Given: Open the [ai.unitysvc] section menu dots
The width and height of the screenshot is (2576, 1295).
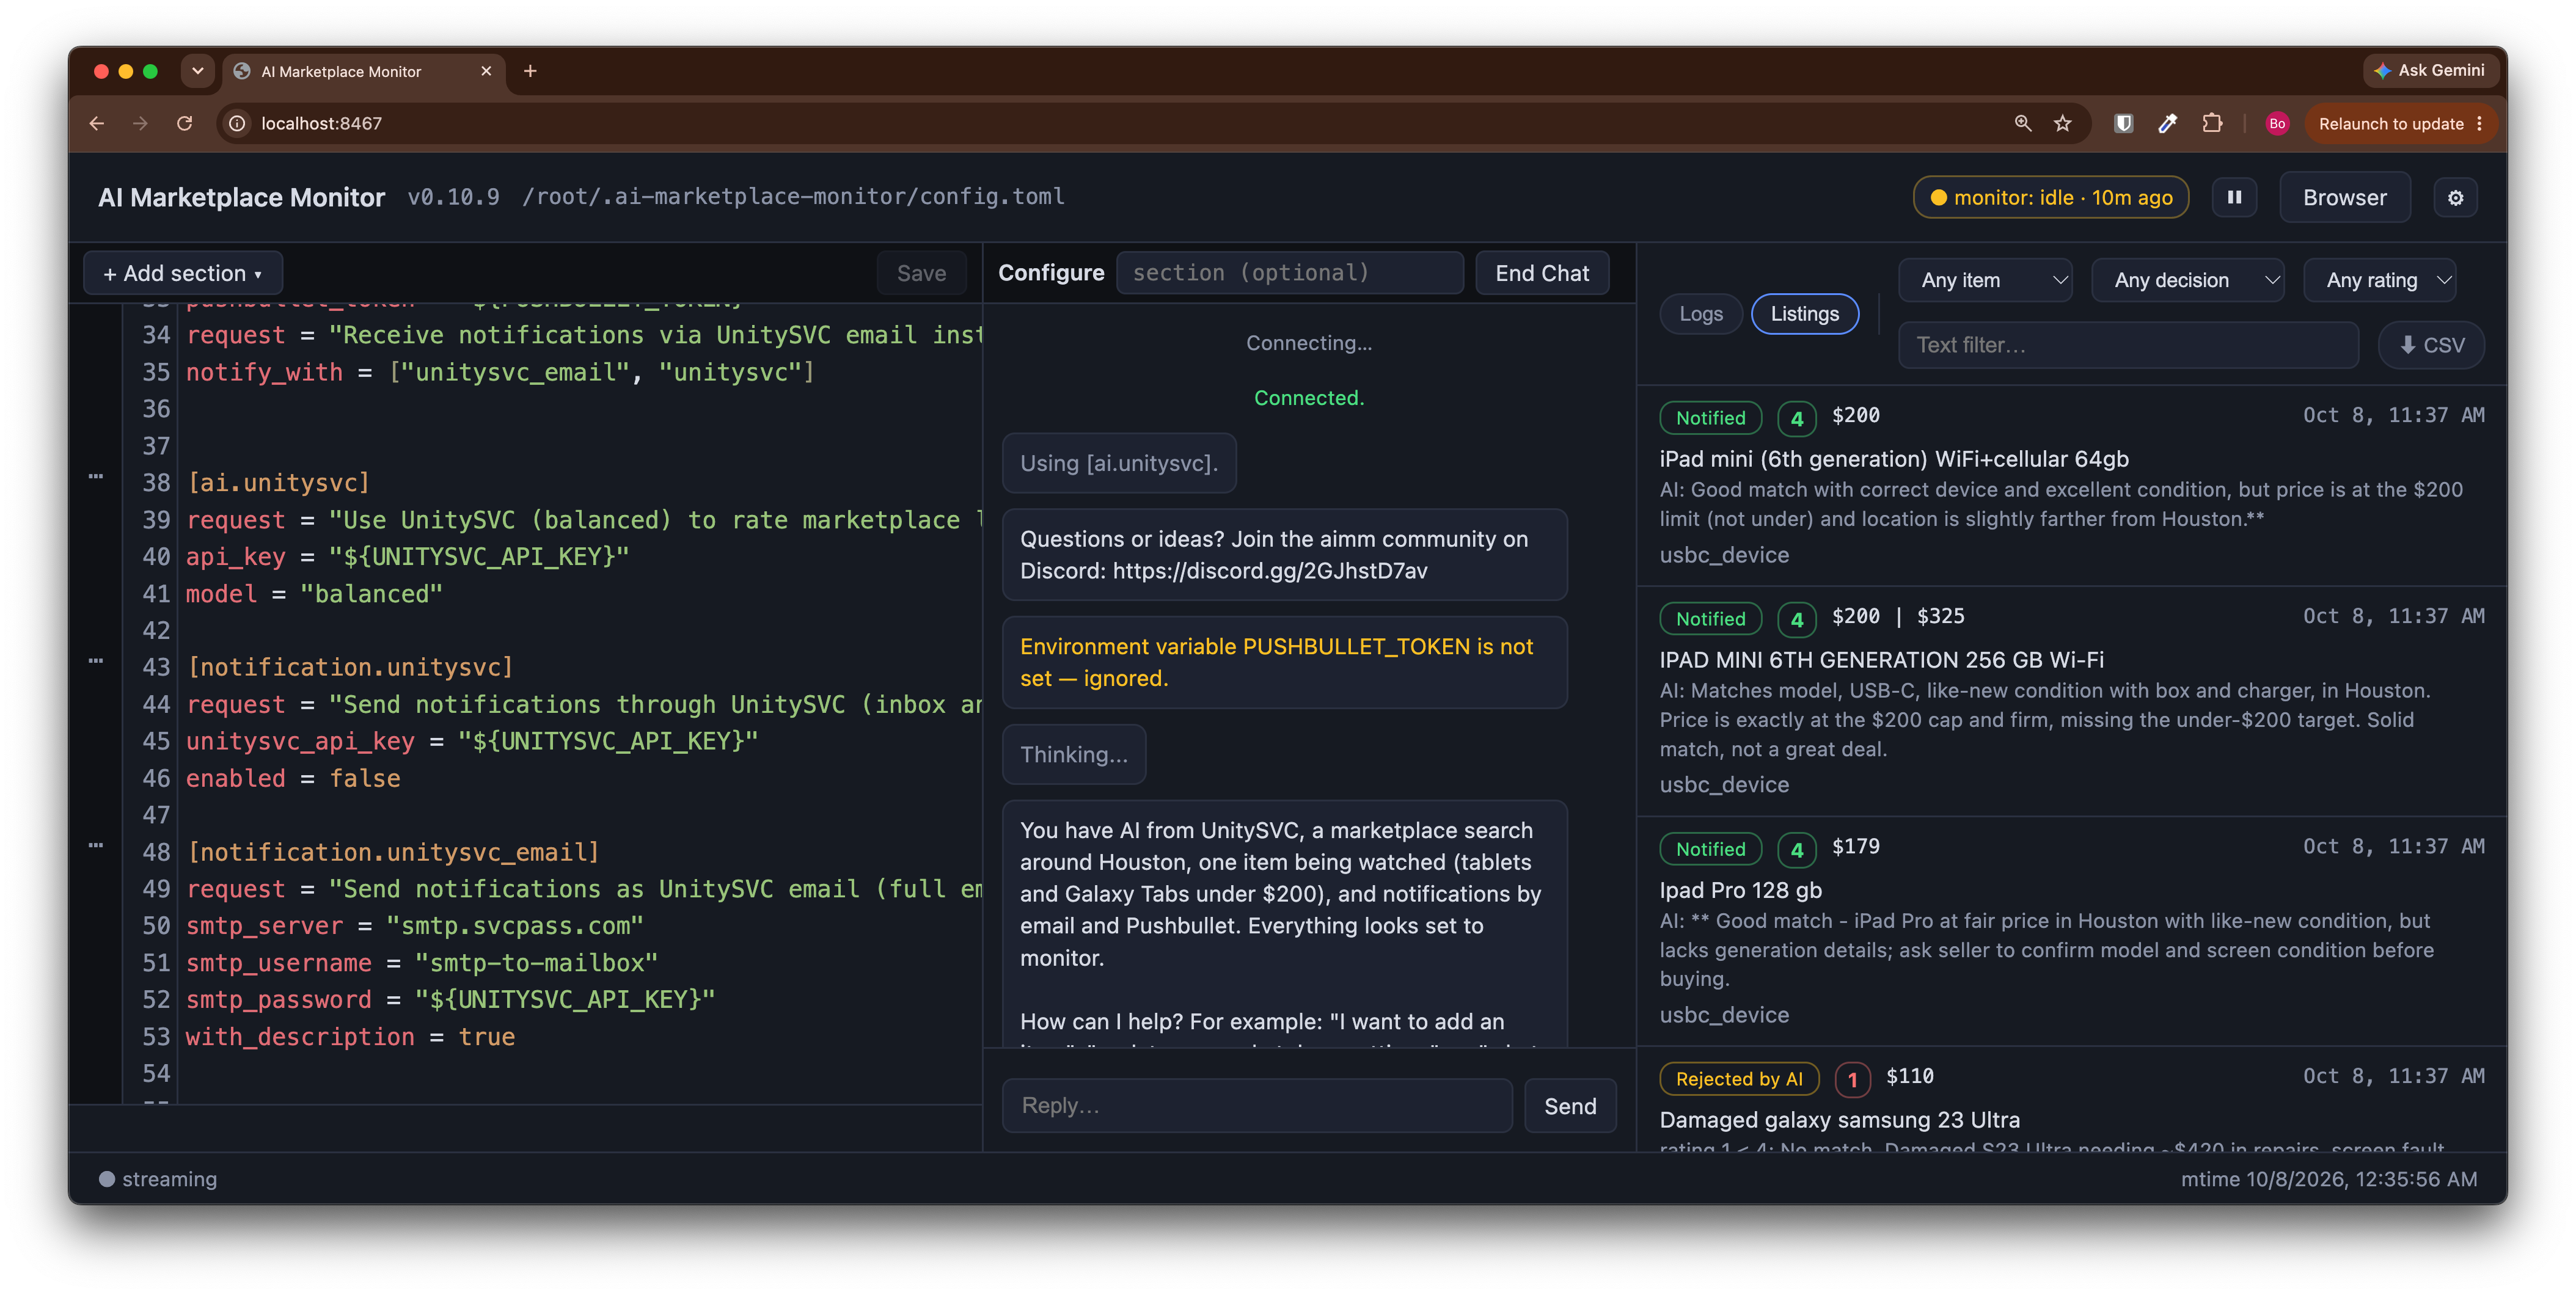Looking at the screenshot, I should (96, 477).
